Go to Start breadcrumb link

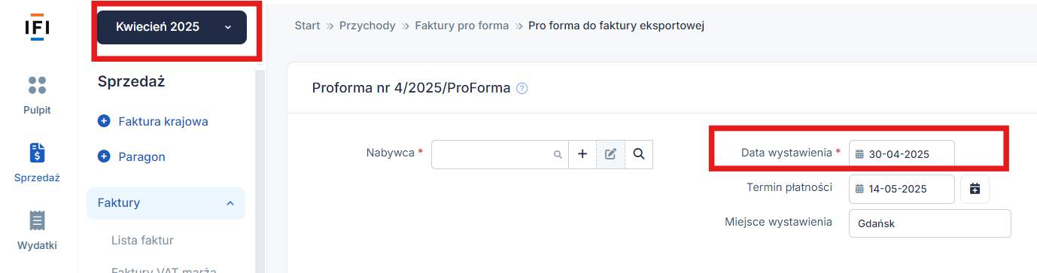pos(307,26)
